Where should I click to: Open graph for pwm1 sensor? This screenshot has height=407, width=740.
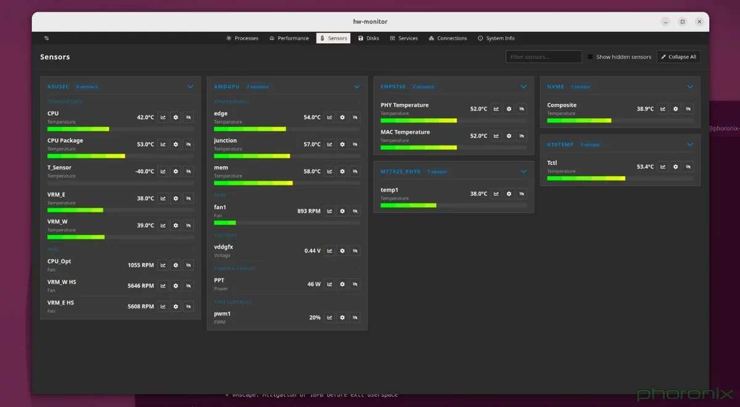pyautogui.click(x=329, y=317)
